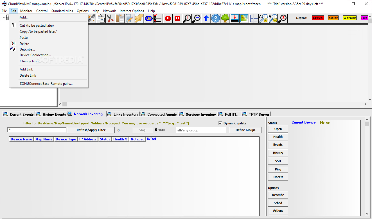
Task: Click the Critical red legend swatch
Action: pos(318,18)
